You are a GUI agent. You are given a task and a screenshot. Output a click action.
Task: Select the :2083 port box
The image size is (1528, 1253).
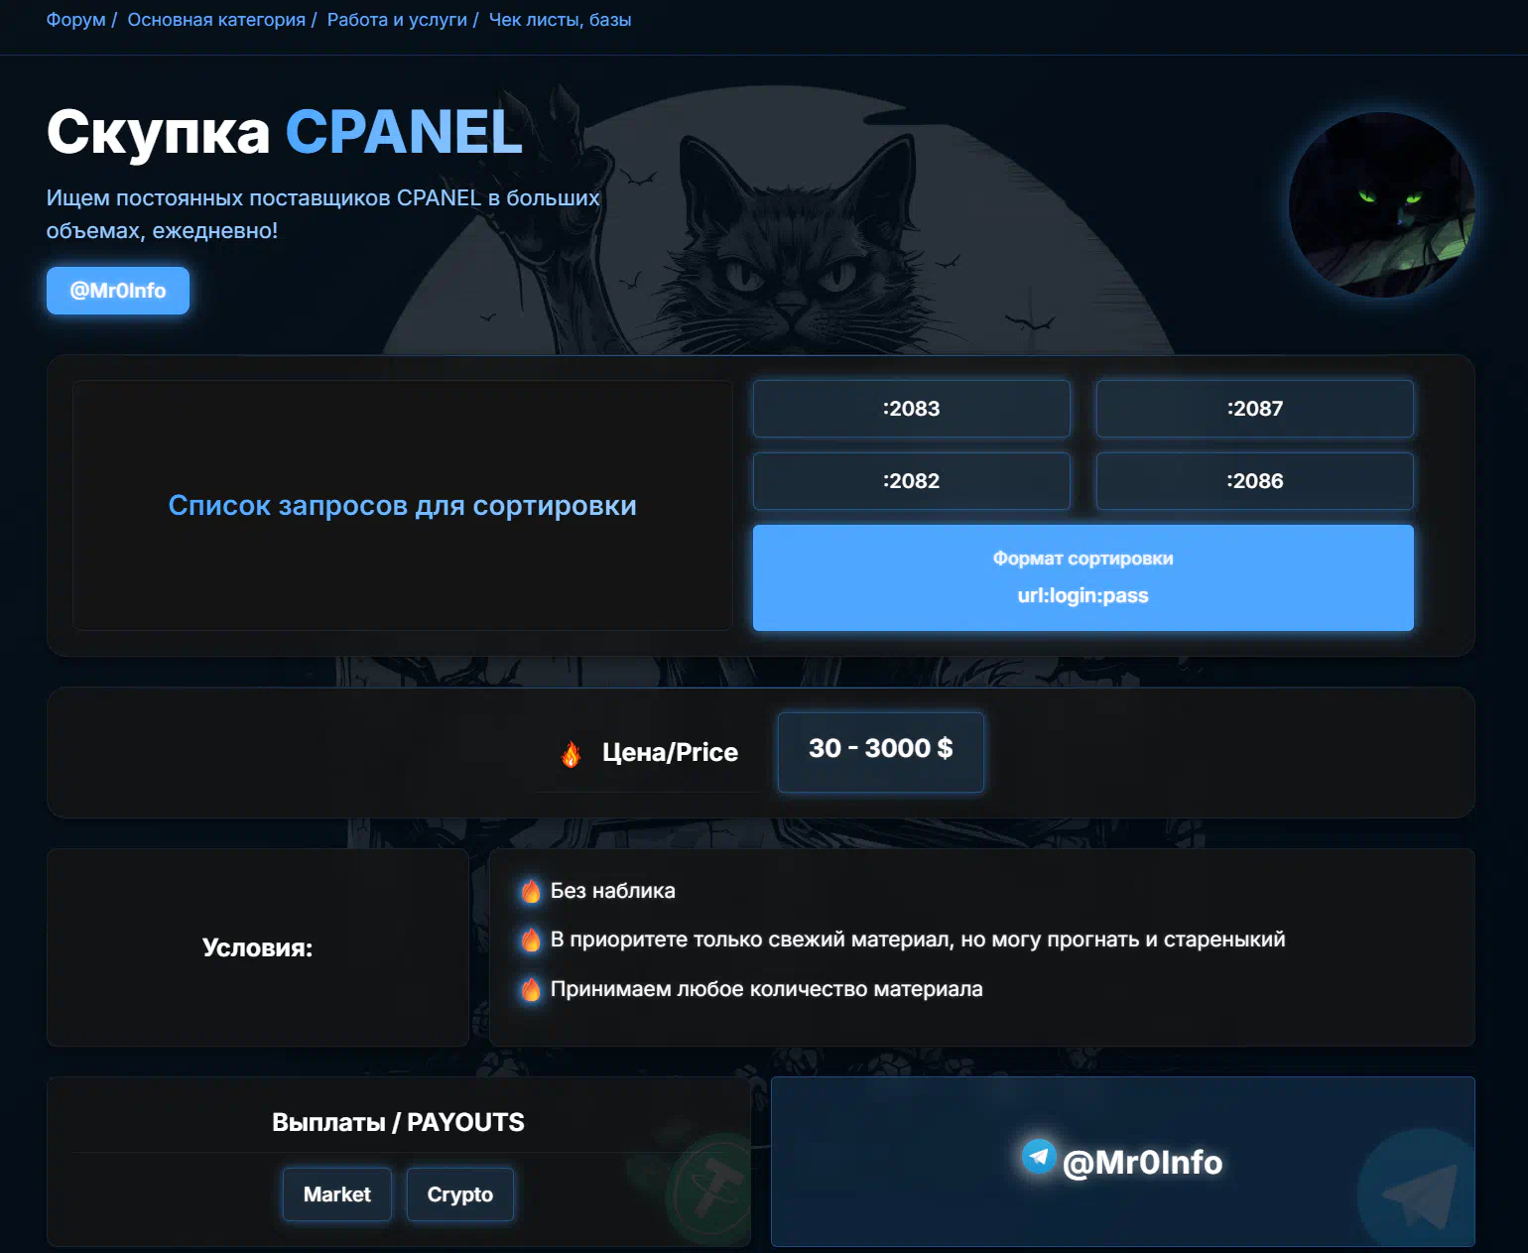click(x=912, y=409)
